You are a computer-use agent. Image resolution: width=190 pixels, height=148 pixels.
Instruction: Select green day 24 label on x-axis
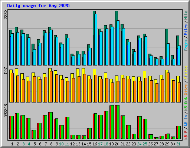click(139, 144)
